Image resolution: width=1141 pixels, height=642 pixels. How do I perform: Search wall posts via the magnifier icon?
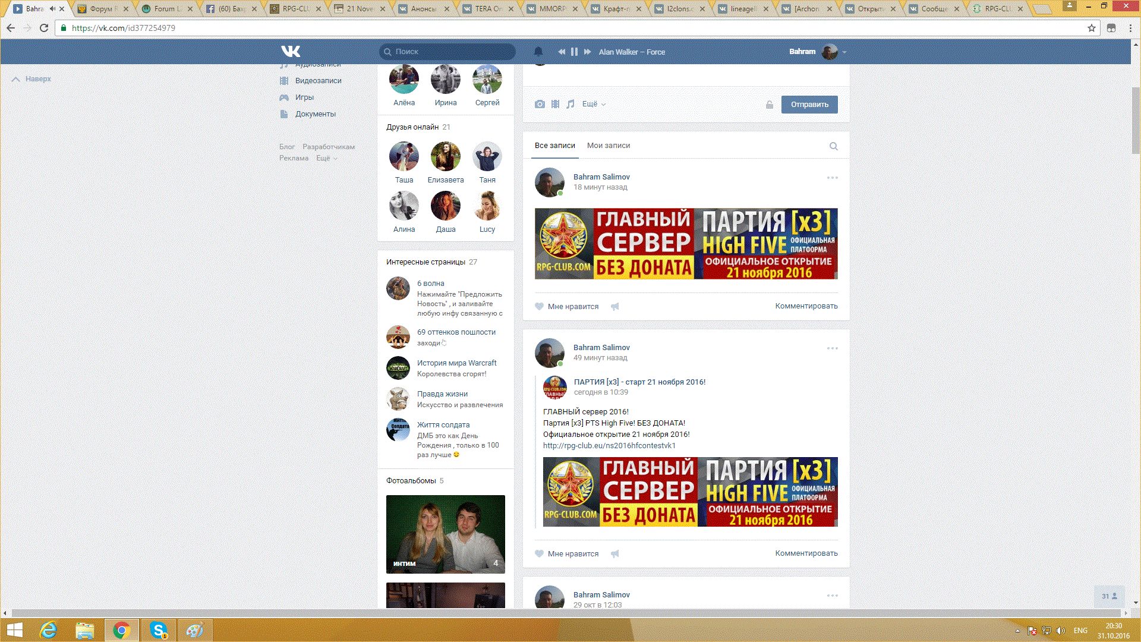tap(833, 146)
